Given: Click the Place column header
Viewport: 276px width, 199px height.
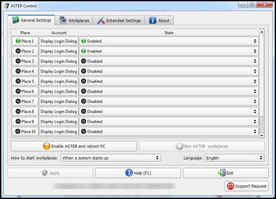Looking at the screenshot, I should [x=25, y=33].
